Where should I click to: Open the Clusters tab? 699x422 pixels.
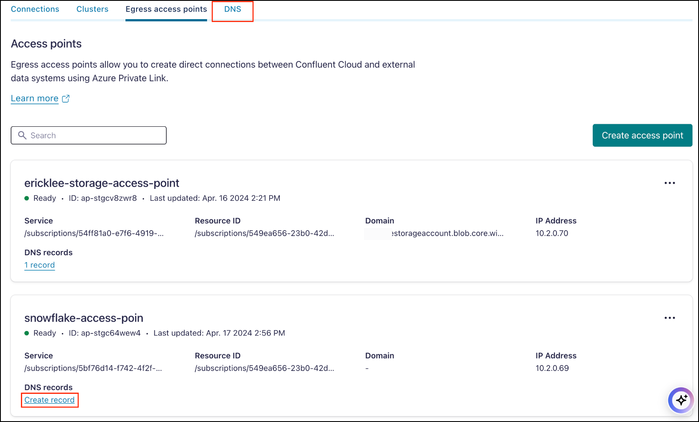92,9
